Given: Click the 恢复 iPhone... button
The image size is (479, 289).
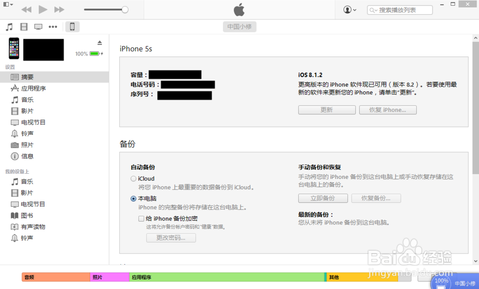Looking at the screenshot, I should [x=388, y=110].
